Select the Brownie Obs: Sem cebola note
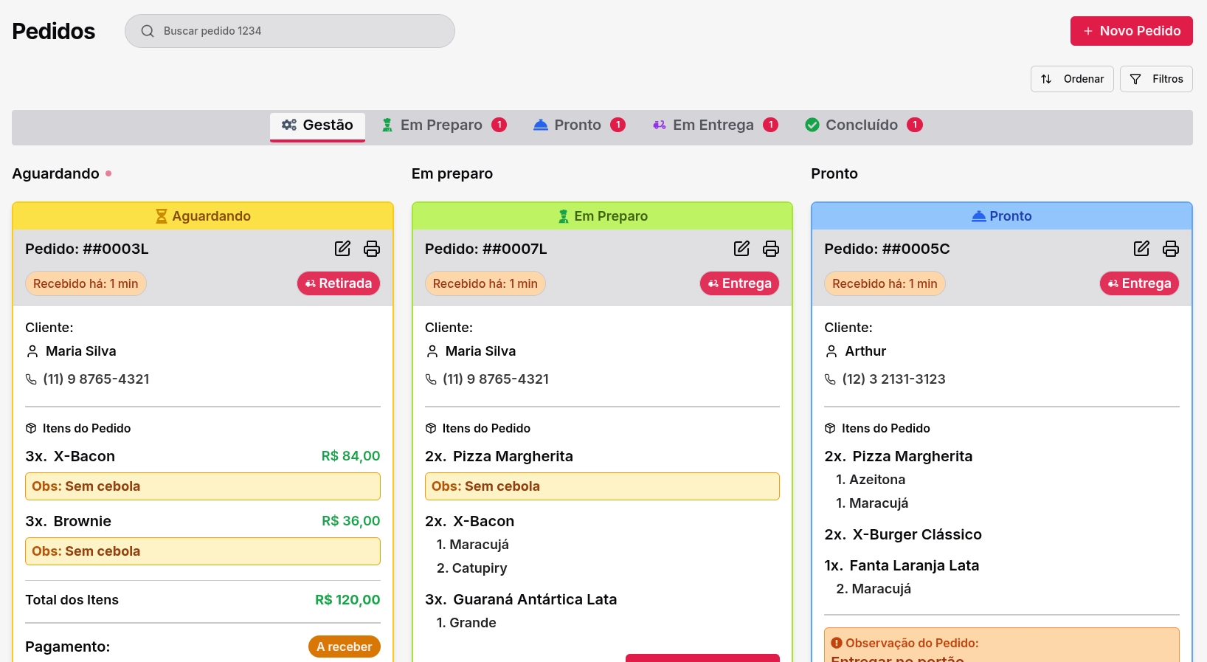 pyautogui.click(x=203, y=551)
